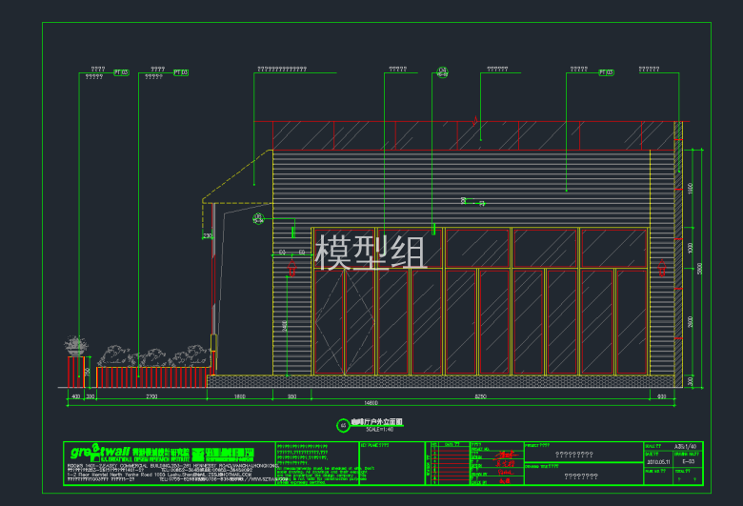Select the drawing title circle symbol below the elevation
The width and height of the screenshot is (743, 506).
click(344, 425)
